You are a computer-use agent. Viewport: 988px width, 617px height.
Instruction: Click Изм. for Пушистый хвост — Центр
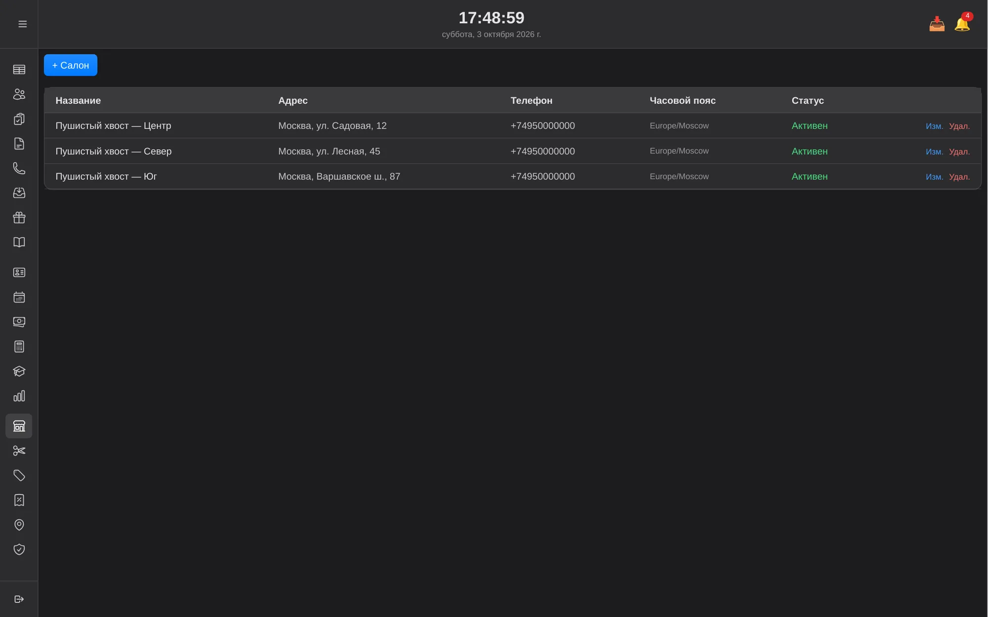934,126
